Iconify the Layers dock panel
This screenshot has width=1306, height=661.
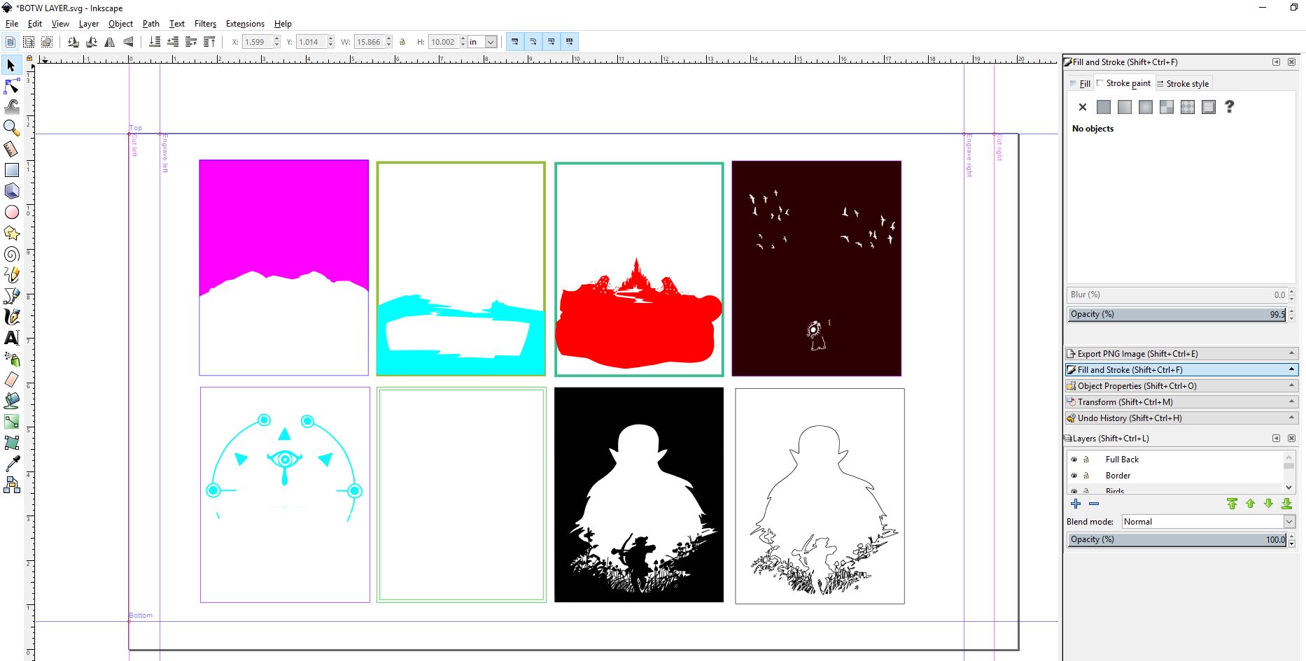tap(1276, 438)
